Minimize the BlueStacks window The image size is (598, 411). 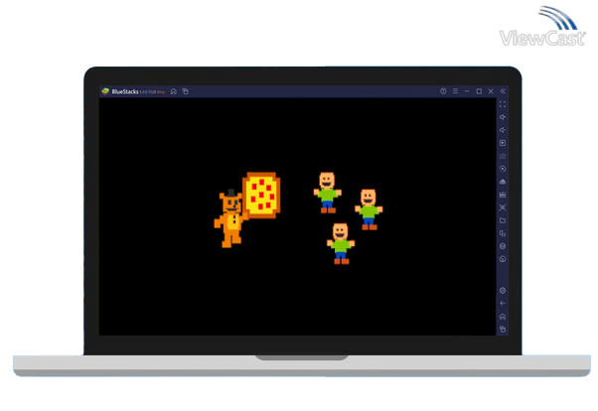(x=467, y=91)
